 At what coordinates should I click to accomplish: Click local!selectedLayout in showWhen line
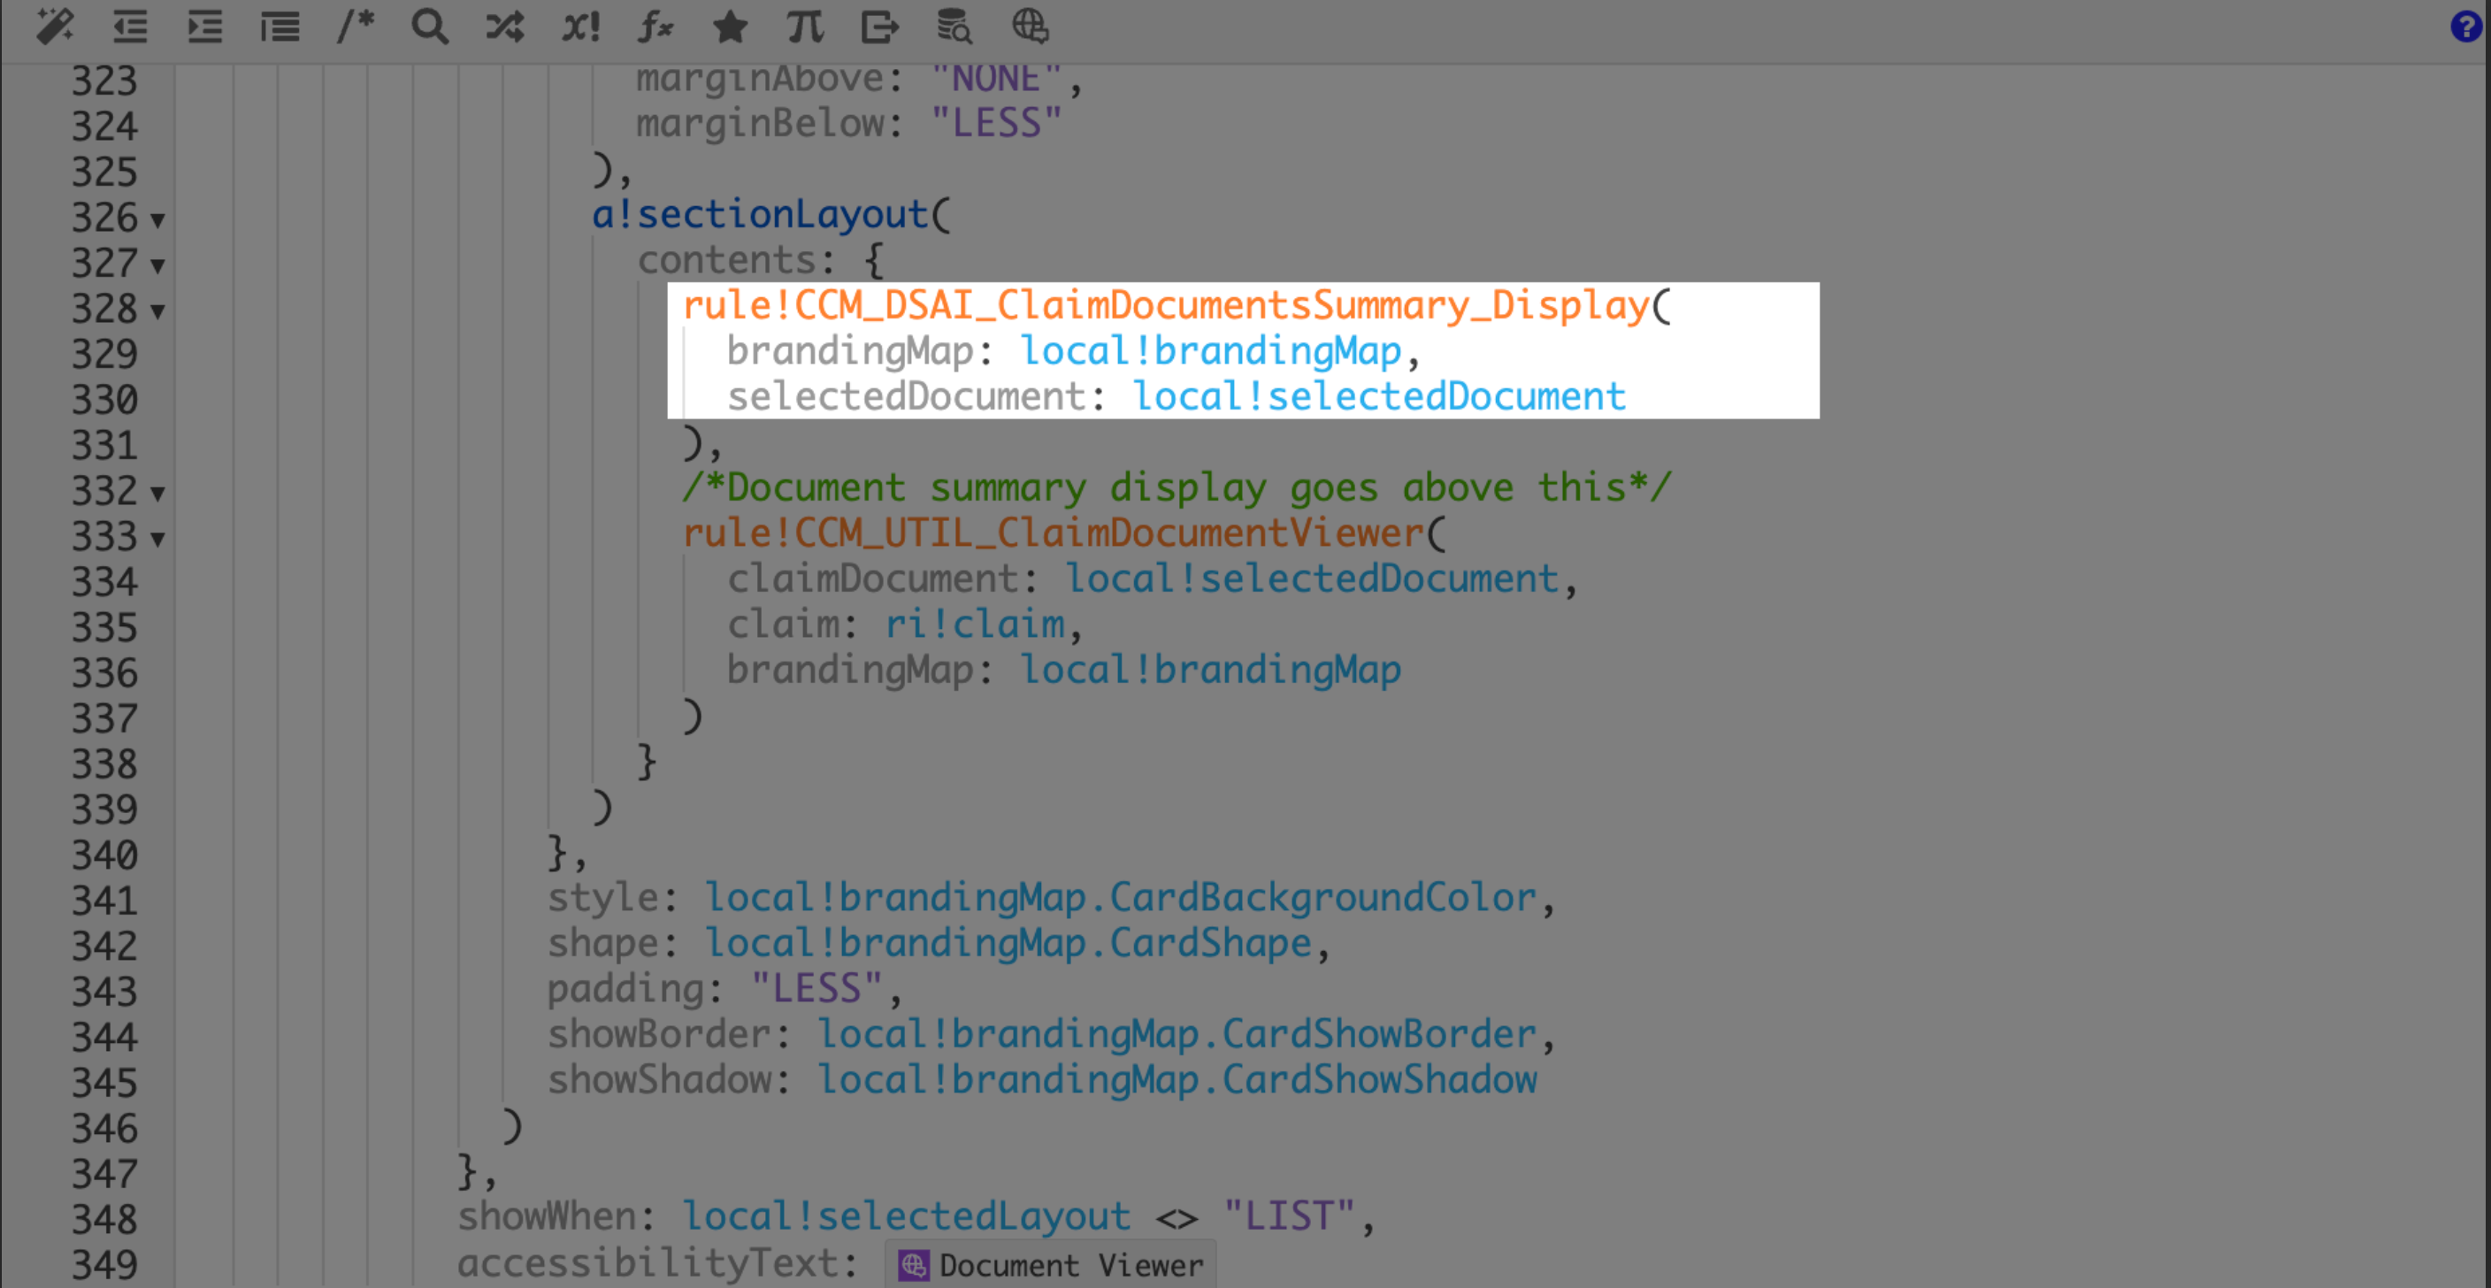click(x=906, y=1215)
